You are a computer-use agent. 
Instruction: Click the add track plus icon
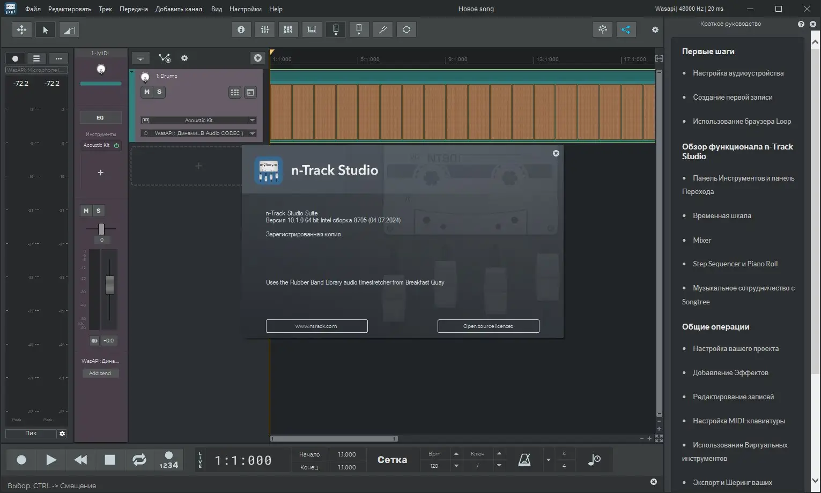pyautogui.click(x=258, y=58)
